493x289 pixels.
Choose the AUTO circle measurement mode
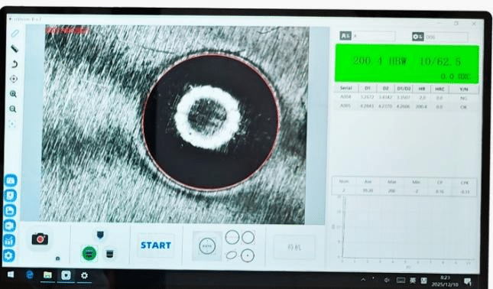(x=207, y=246)
